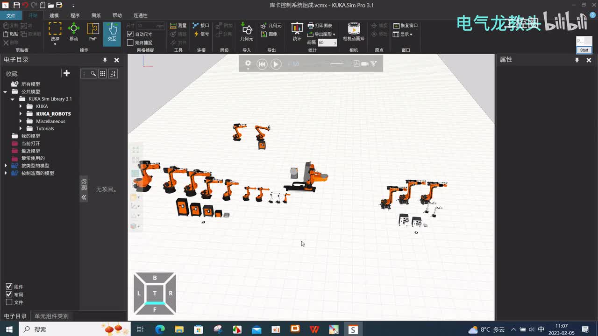Image resolution: width=598 pixels, height=336 pixels.
Task: Click the T face of the view cube
Action: click(x=155, y=294)
